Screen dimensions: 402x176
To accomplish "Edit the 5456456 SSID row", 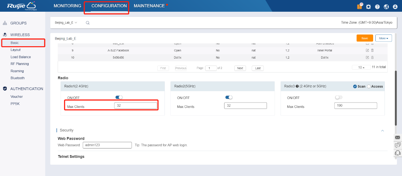I will click(x=367, y=57).
